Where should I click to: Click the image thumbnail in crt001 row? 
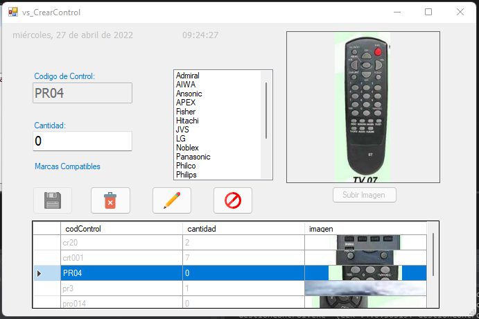(365, 258)
